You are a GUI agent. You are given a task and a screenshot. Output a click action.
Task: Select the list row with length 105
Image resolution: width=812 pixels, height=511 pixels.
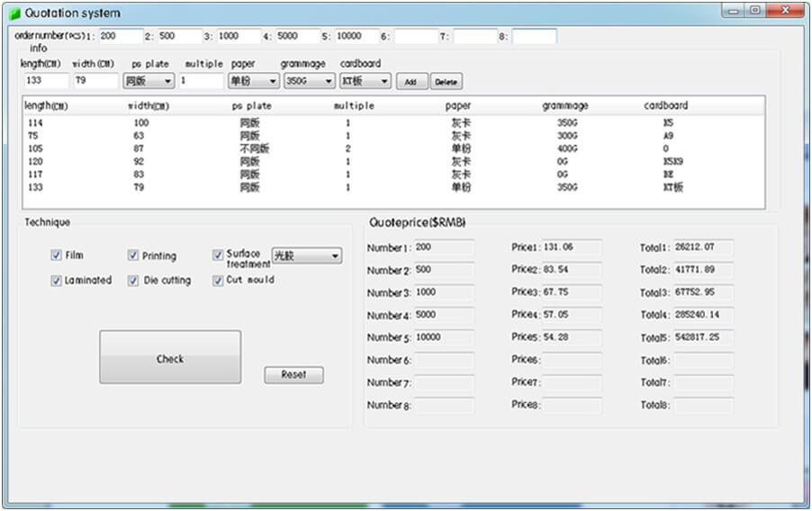(393, 148)
